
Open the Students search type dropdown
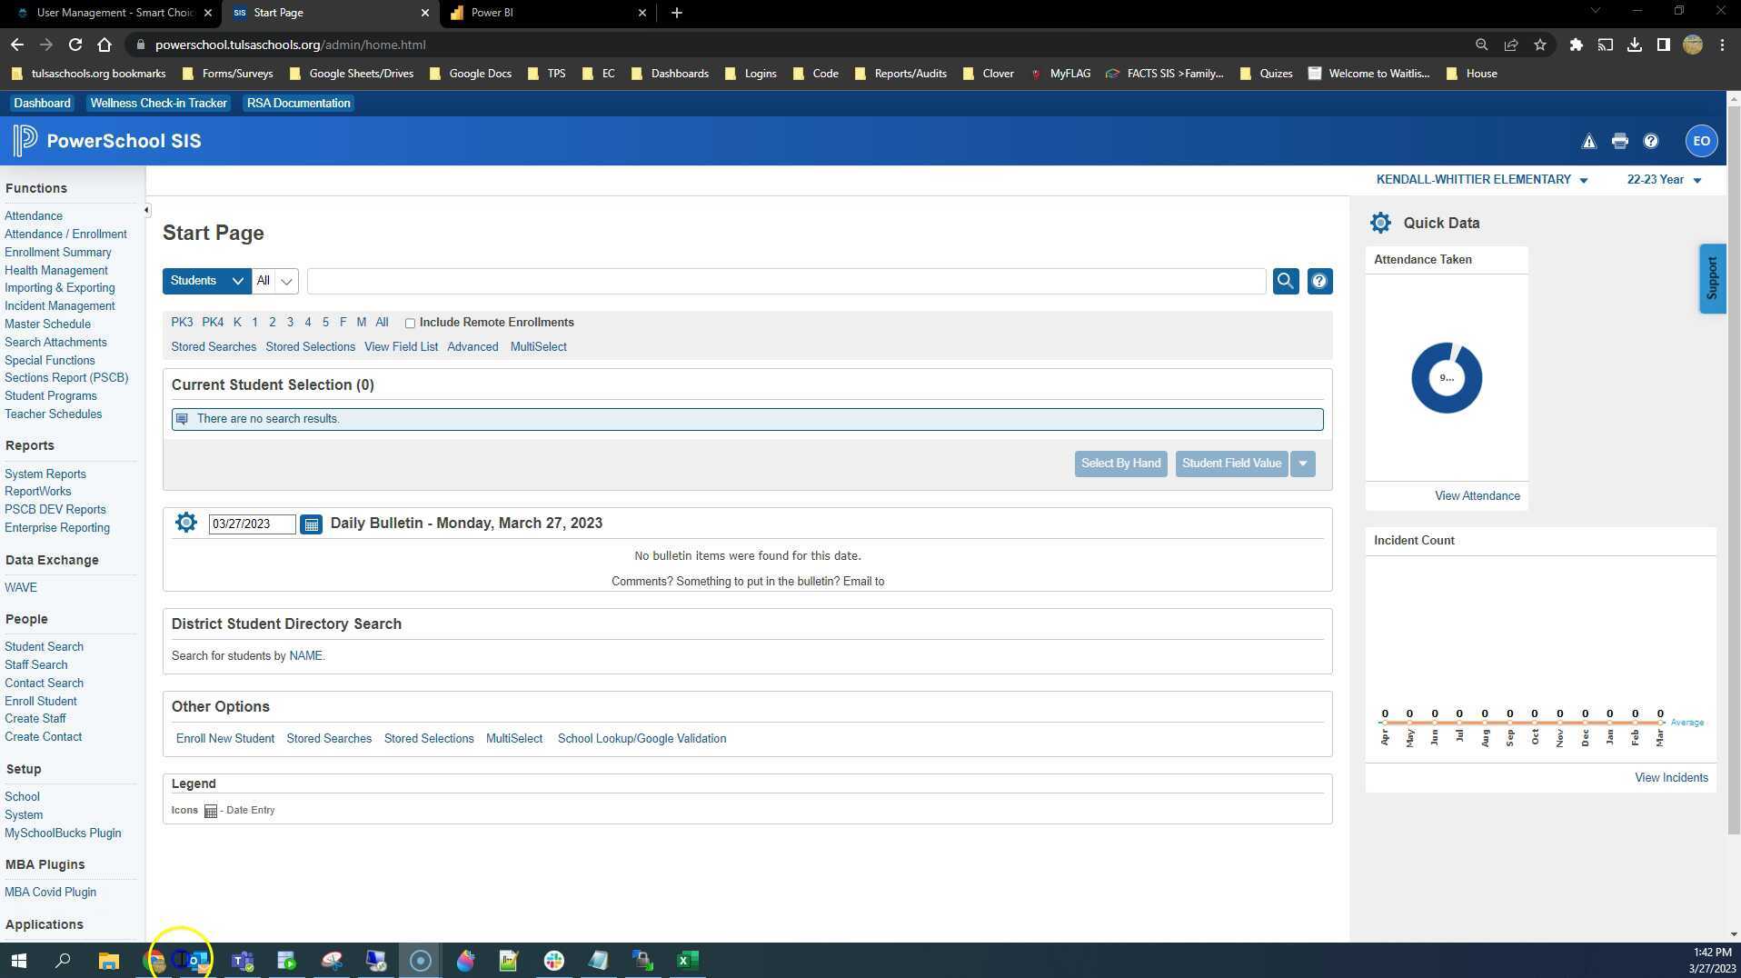(x=205, y=281)
